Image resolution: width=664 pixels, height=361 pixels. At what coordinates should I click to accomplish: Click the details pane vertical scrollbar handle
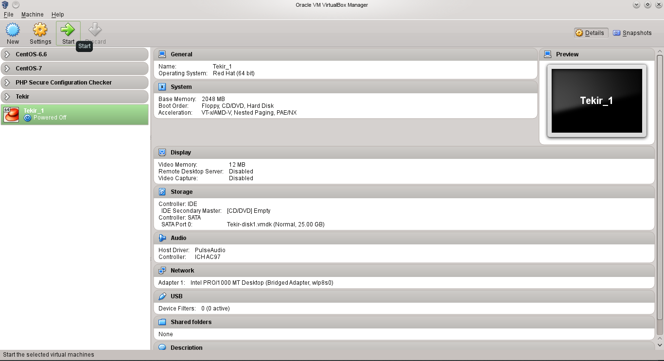coord(660,187)
